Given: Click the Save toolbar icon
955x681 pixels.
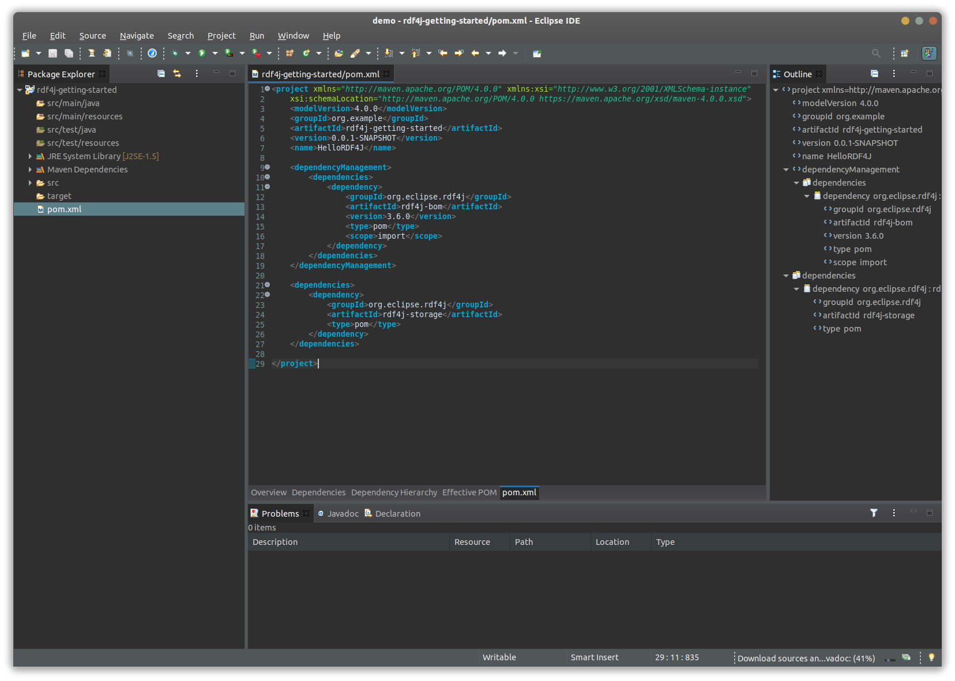Looking at the screenshot, I should [52, 53].
